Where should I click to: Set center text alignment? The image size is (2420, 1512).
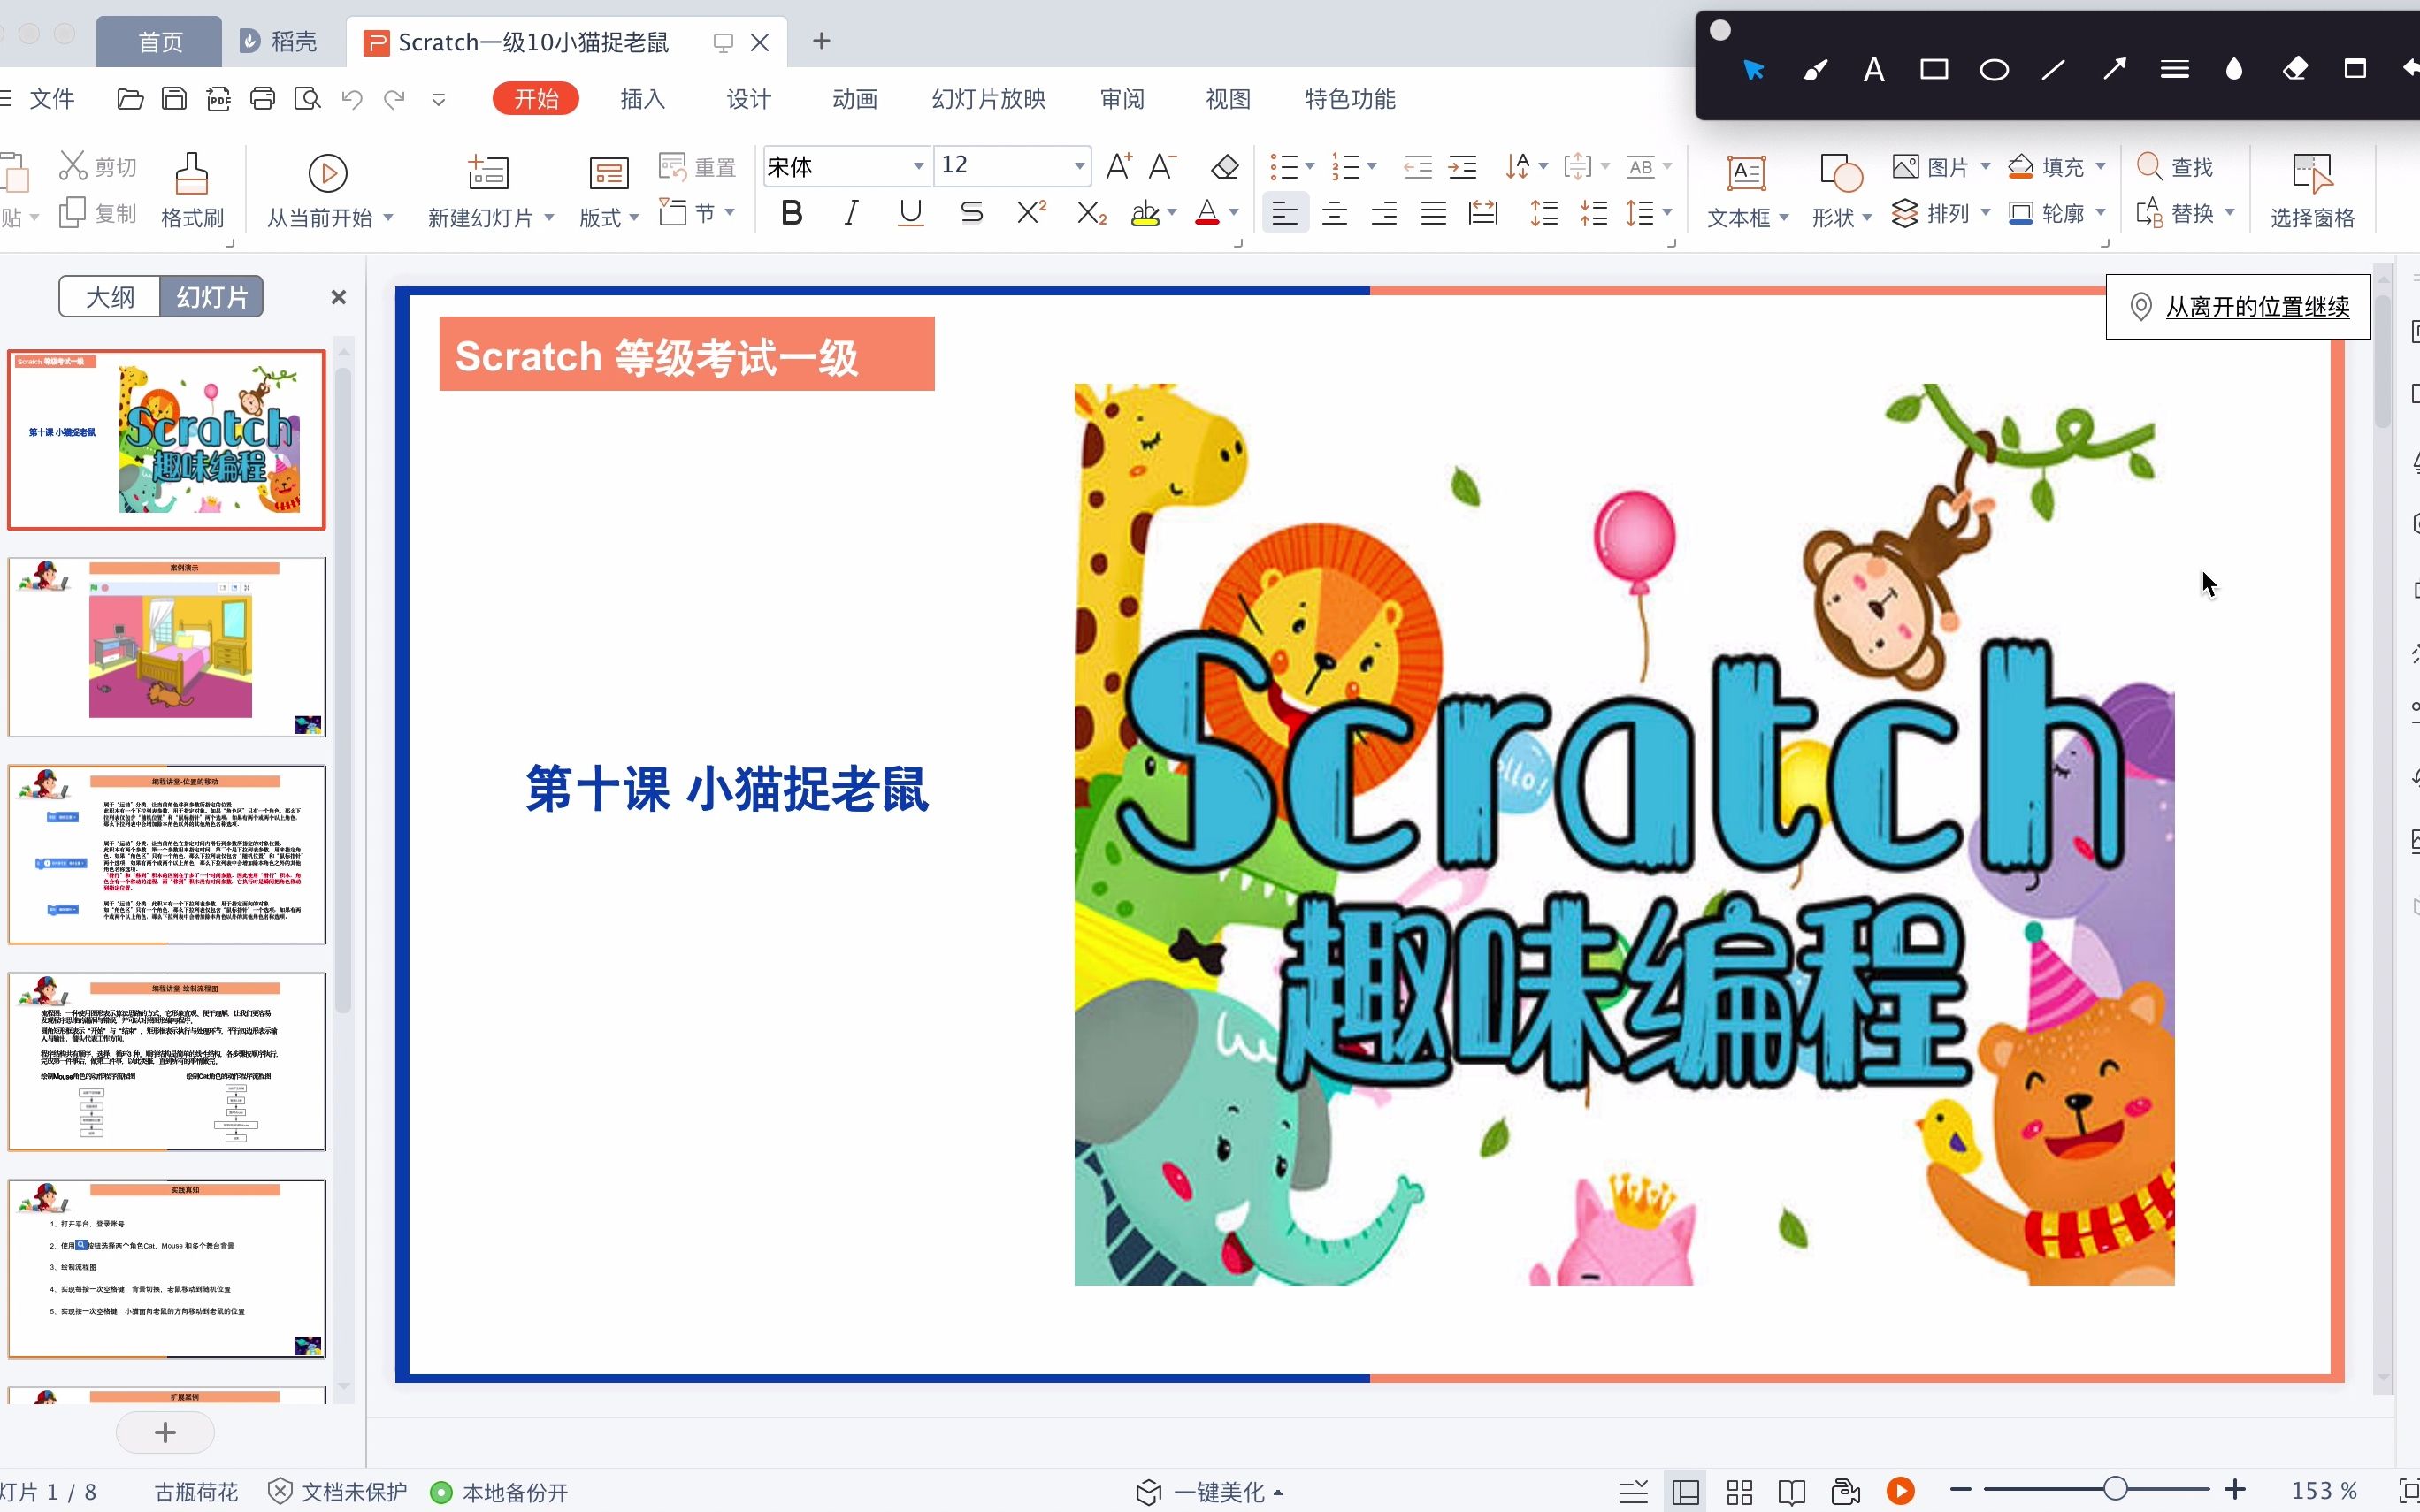tap(1334, 213)
